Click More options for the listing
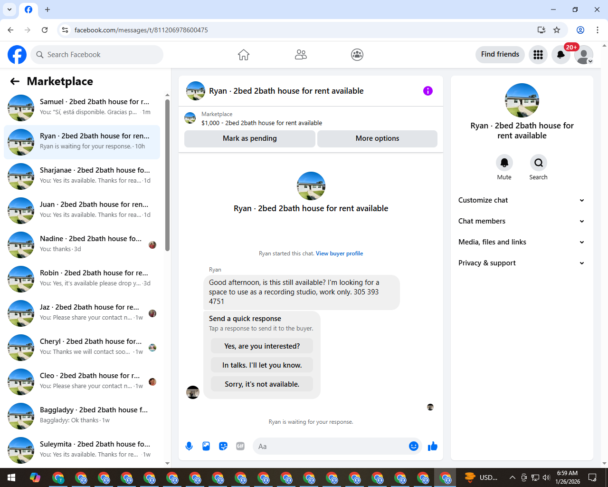The height and width of the screenshot is (487, 608). click(x=377, y=138)
